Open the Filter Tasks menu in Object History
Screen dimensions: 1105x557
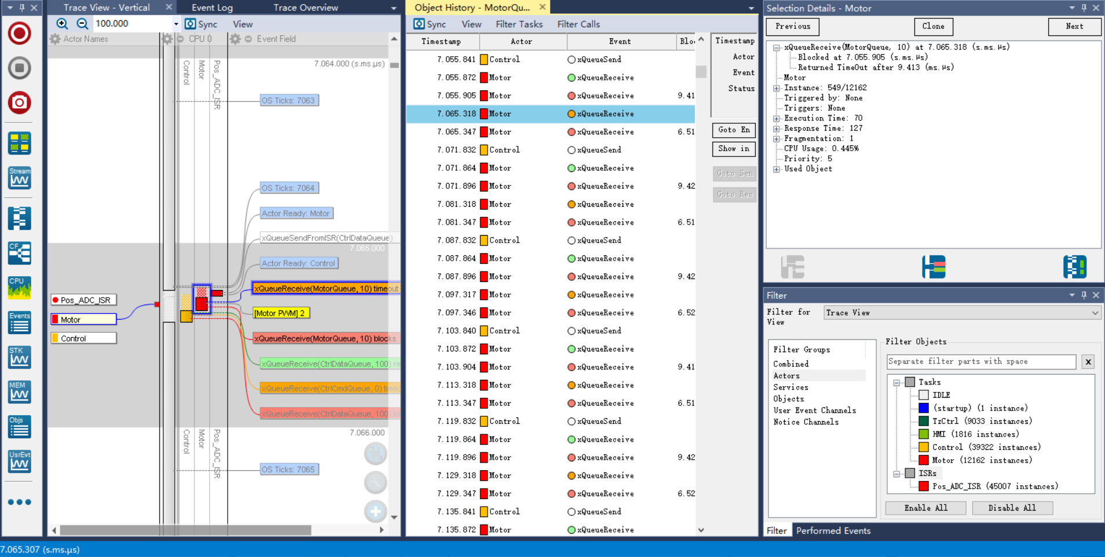[x=519, y=24]
